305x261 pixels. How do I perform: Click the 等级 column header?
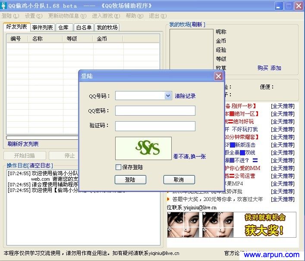[78, 38]
